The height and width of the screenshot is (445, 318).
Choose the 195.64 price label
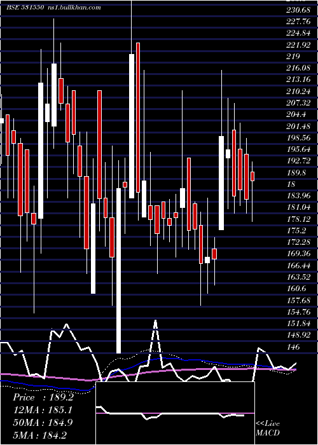[298, 149]
